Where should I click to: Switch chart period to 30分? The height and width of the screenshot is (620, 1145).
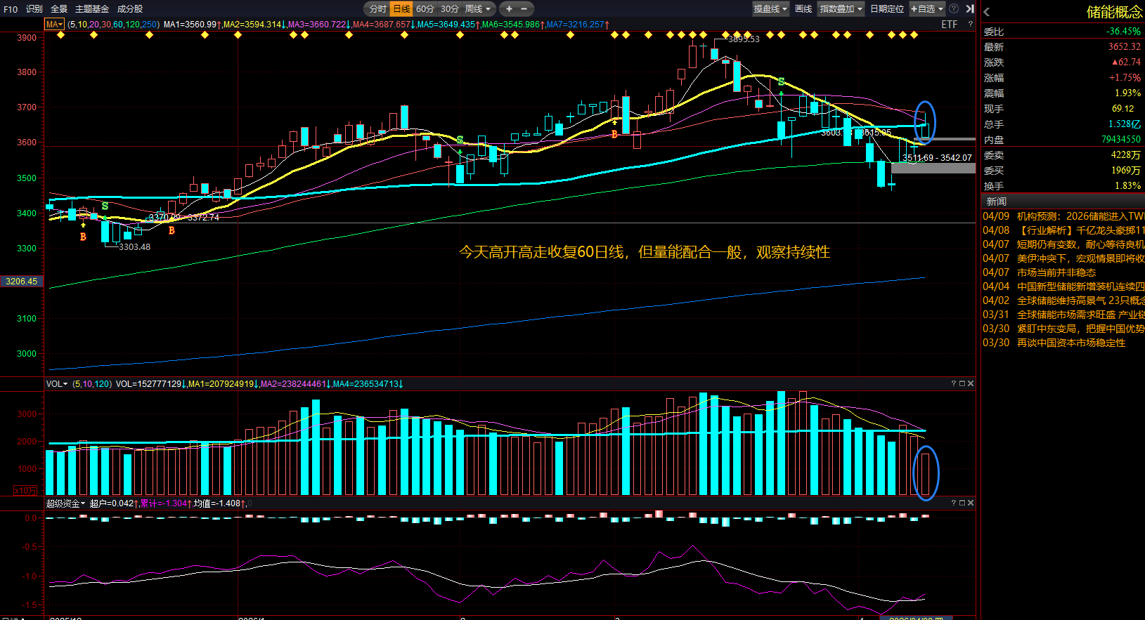tap(449, 9)
